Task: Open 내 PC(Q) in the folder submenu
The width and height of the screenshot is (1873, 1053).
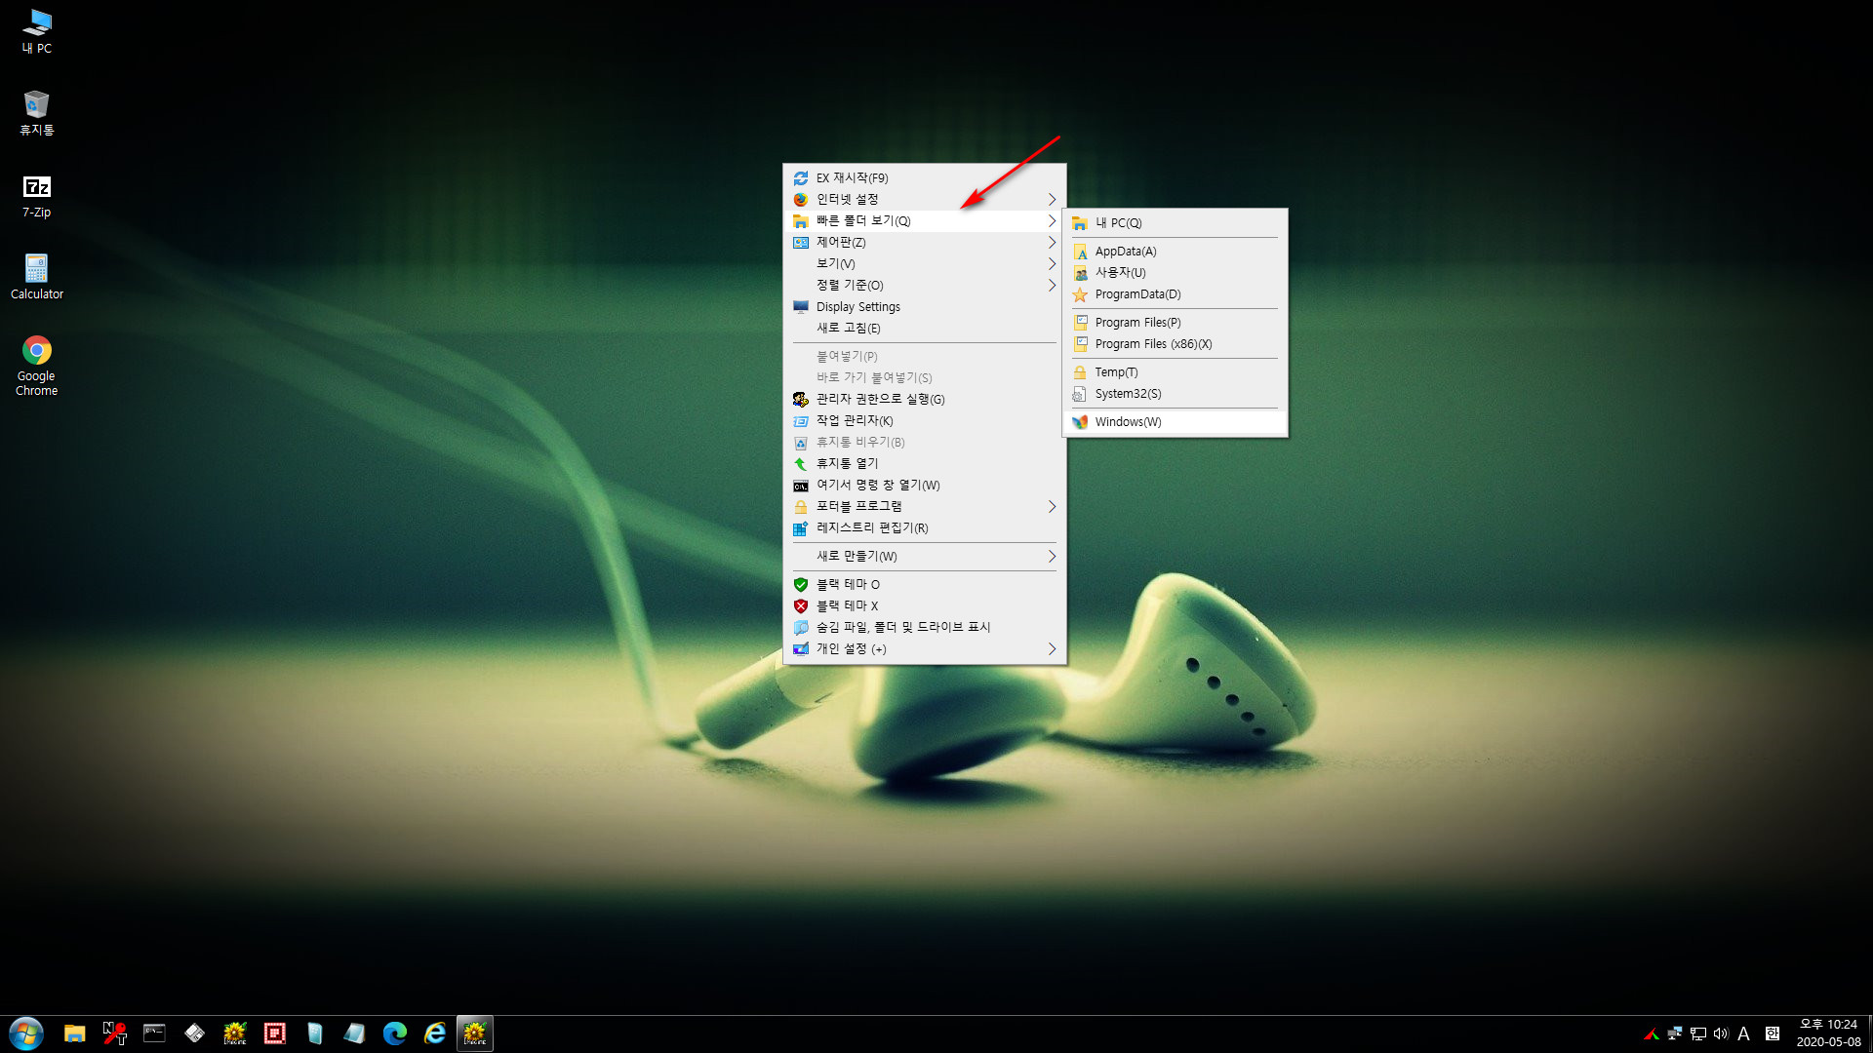Action: click(x=1175, y=223)
